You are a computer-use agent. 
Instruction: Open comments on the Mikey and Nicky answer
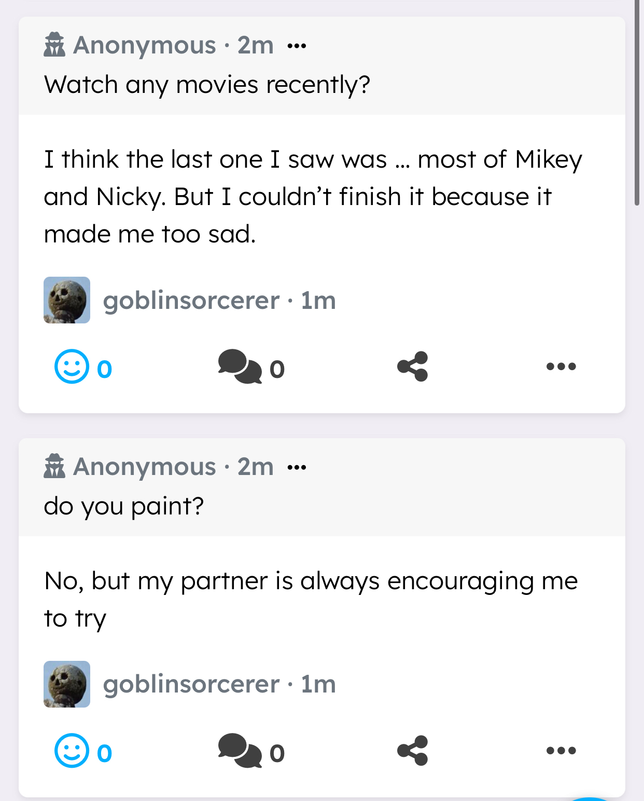click(x=240, y=366)
